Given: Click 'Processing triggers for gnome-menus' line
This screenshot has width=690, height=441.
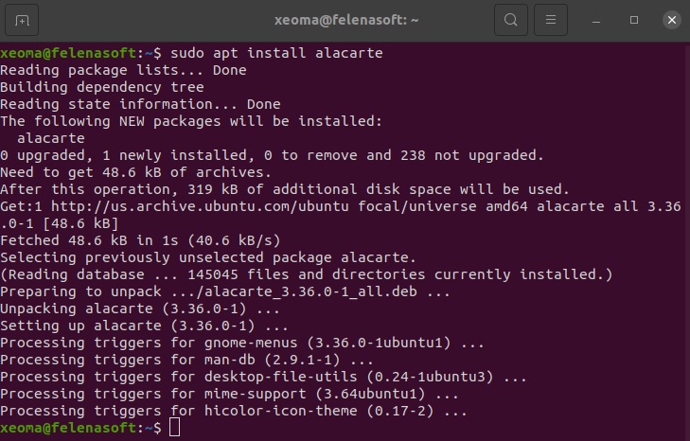Looking at the screenshot, I should (x=242, y=343).
